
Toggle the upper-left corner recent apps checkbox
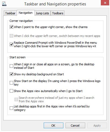11,36
